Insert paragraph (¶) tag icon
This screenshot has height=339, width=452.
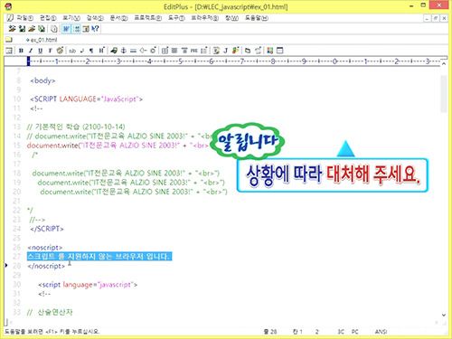click(91, 51)
